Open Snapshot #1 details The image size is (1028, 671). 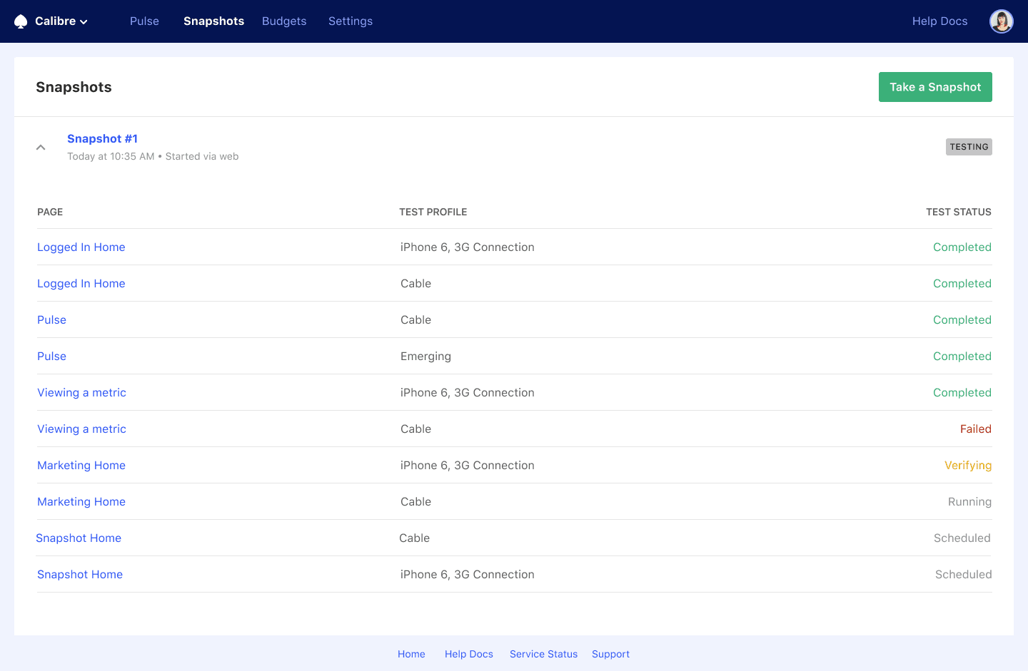coord(102,138)
